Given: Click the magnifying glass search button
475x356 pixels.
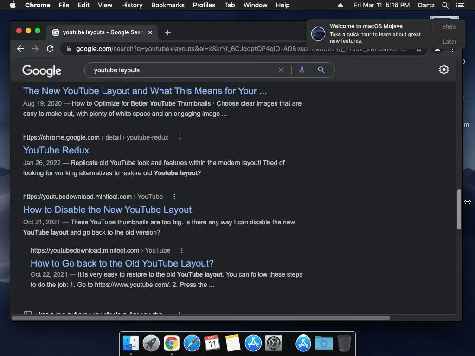Looking at the screenshot, I should coord(321,70).
